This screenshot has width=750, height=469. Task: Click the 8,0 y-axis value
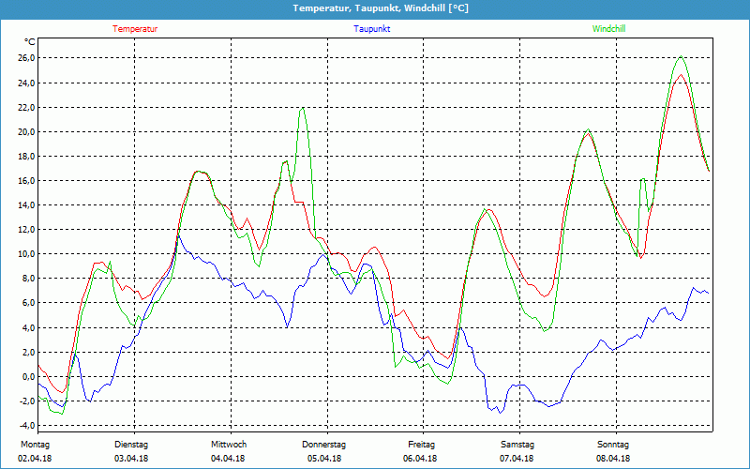click(28, 278)
